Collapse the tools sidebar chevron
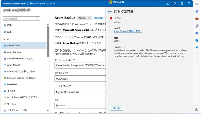 coord(44,19)
